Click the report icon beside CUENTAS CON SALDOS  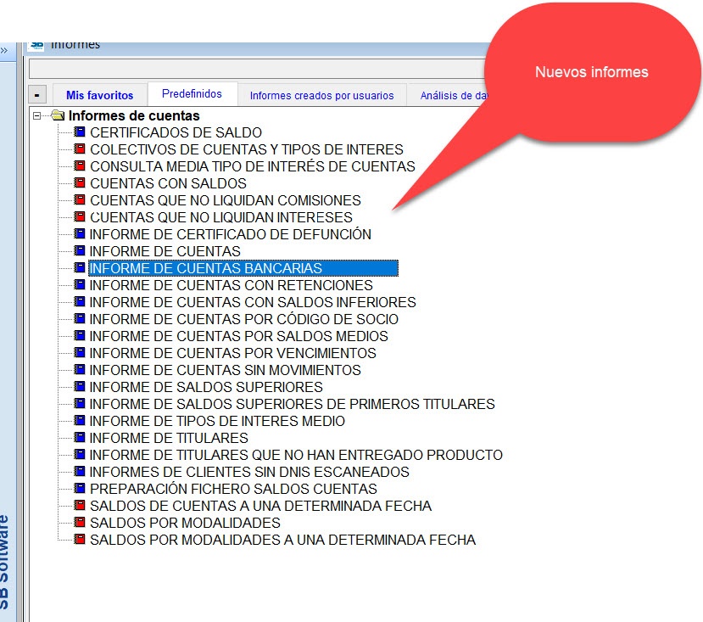[79, 183]
